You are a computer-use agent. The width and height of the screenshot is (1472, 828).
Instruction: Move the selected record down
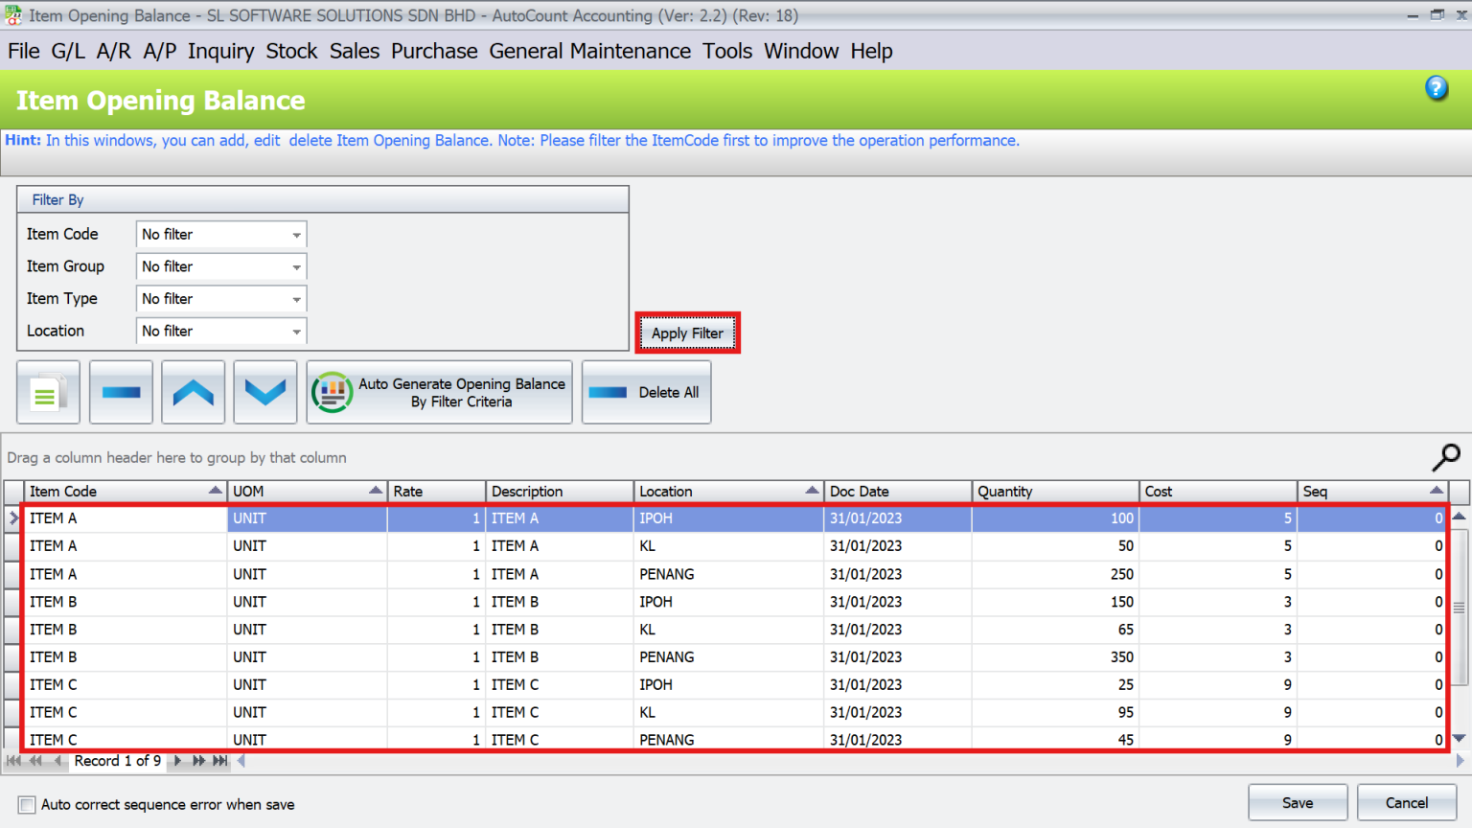[264, 391]
